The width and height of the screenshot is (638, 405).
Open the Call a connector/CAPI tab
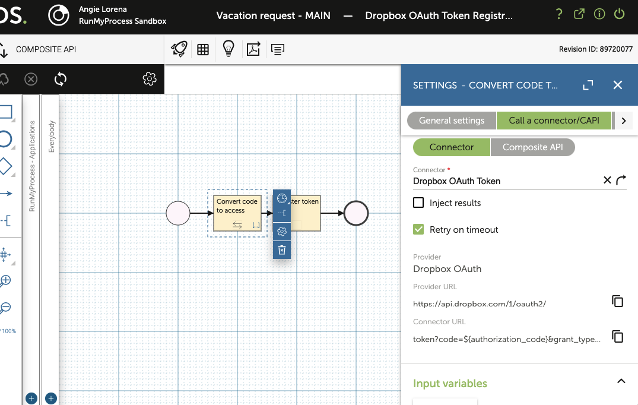point(554,121)
